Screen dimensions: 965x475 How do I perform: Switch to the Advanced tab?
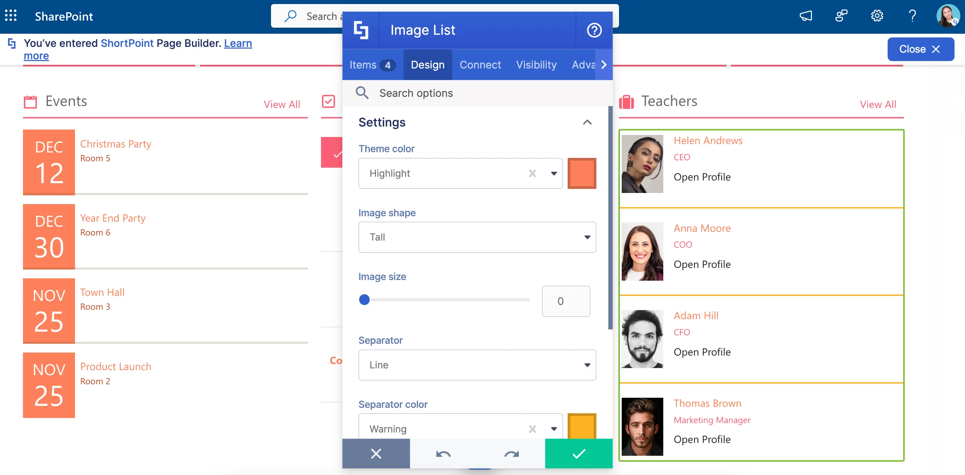click(x=583, y=65)
